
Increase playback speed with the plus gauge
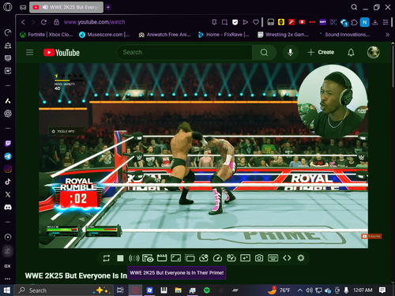click(x=231, y=258)
